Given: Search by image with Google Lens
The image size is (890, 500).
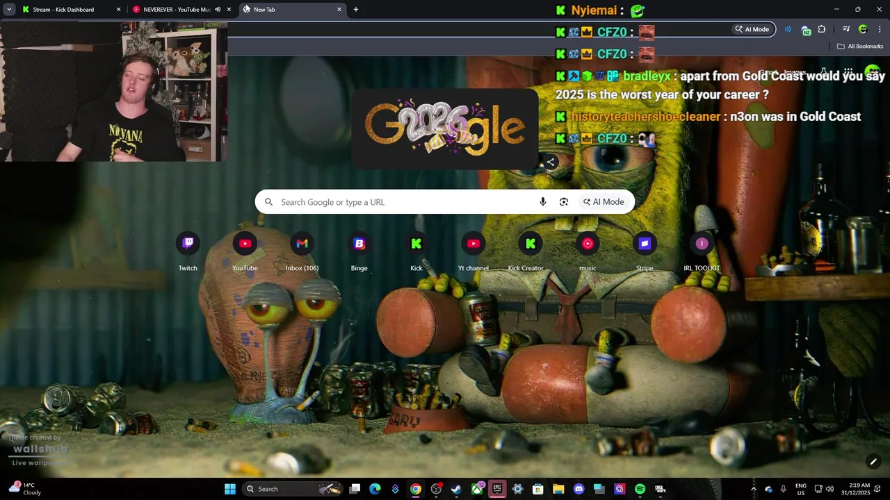Looking at the screenshot, I should 564,202.
